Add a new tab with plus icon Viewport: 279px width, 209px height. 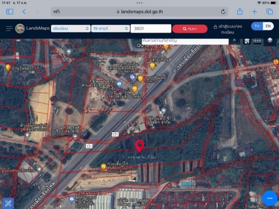pos(254,12)
